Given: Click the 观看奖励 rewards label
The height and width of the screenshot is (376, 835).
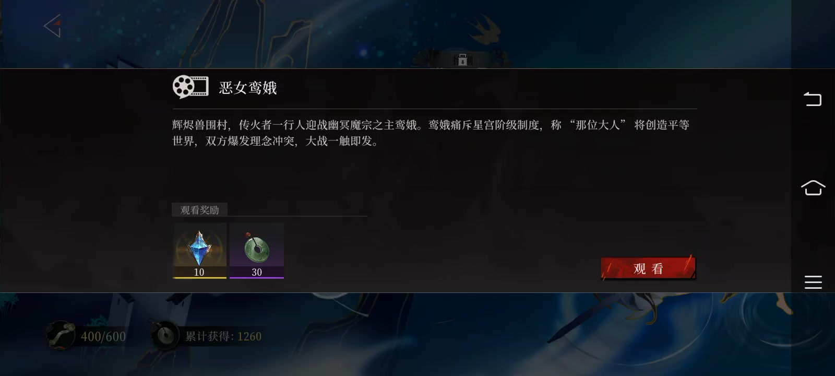Looking at the screenshot, I should pos(199,210).
